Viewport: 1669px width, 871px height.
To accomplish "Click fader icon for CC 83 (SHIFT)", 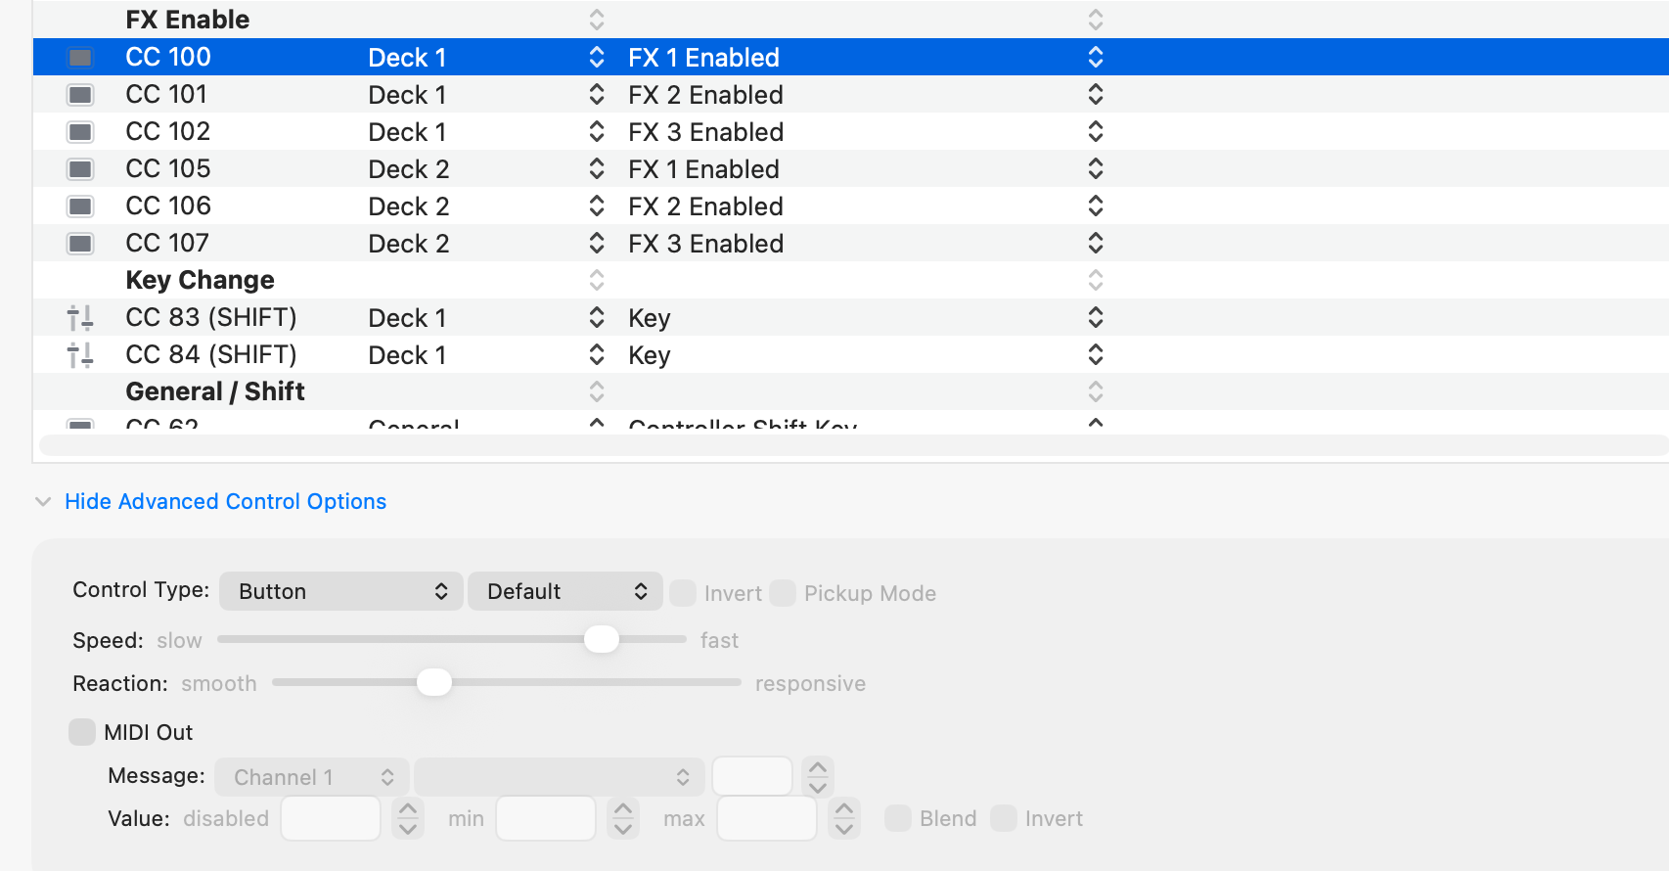I will tap(80, 318).
